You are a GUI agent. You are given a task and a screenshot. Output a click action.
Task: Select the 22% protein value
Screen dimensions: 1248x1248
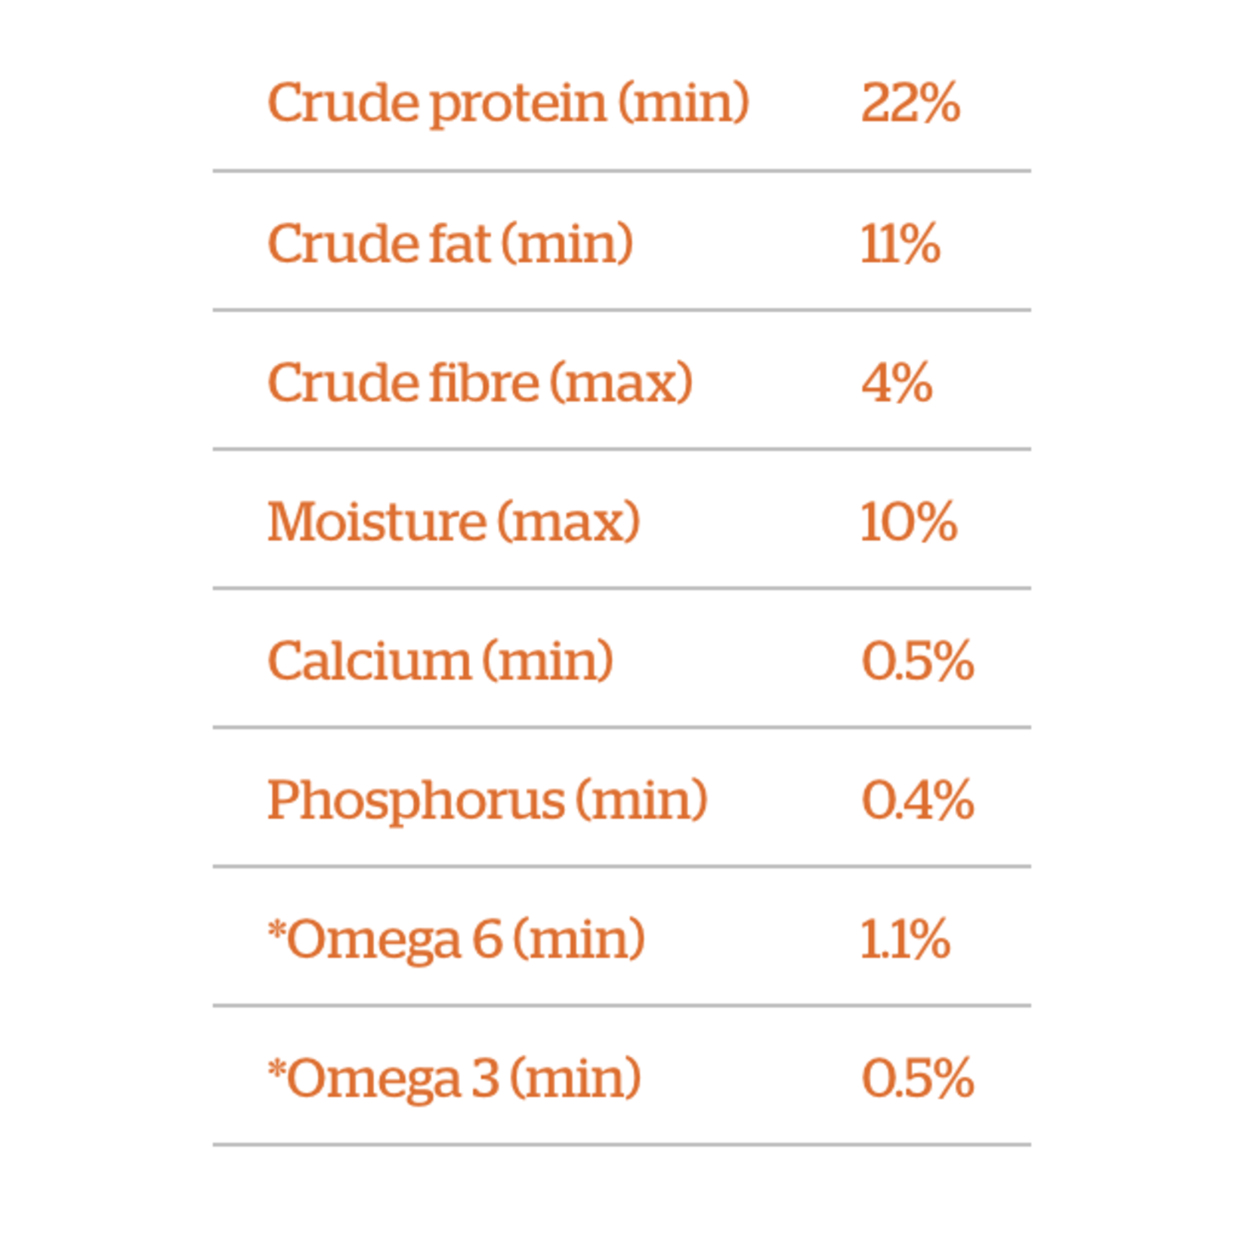pyautogui.click(x=910, y=103)
